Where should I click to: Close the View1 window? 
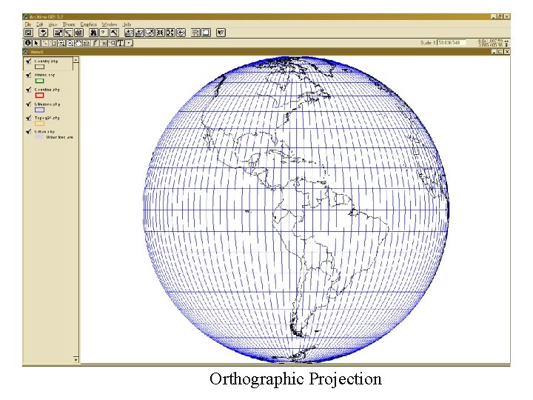[506, 52]
